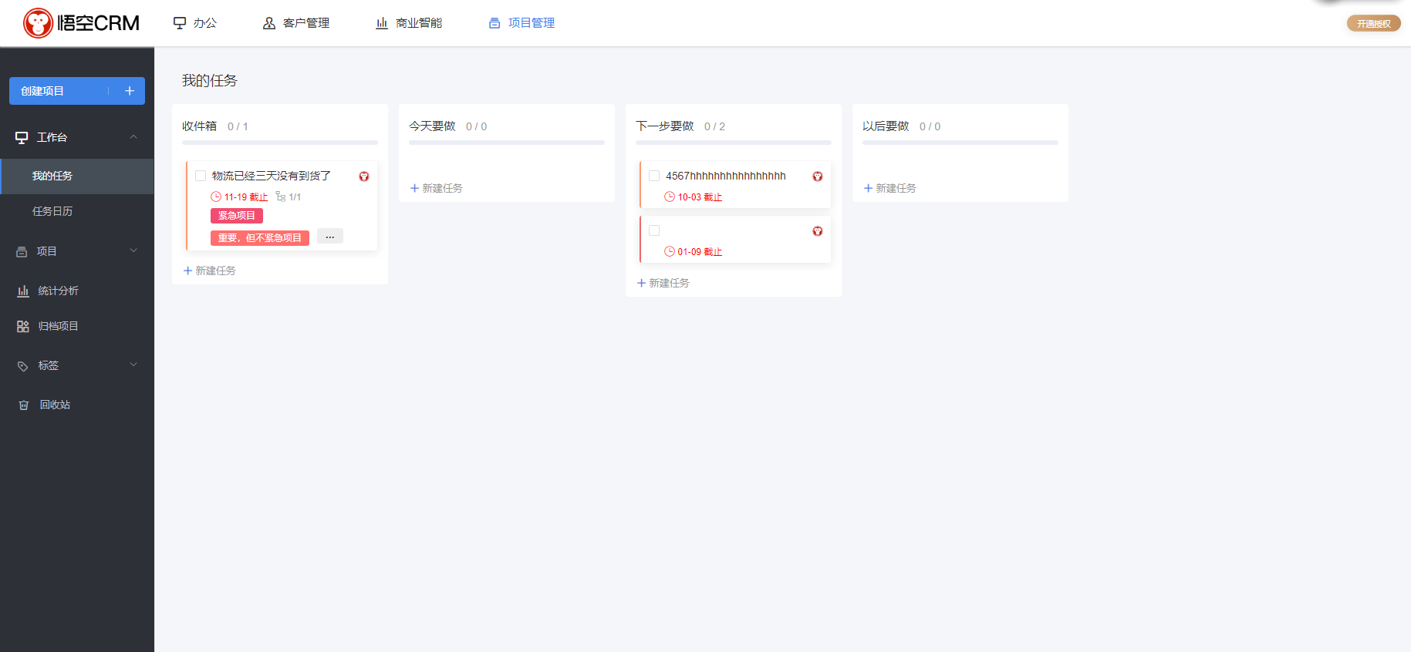Click 新建任务 under 下一步要做

663,283
